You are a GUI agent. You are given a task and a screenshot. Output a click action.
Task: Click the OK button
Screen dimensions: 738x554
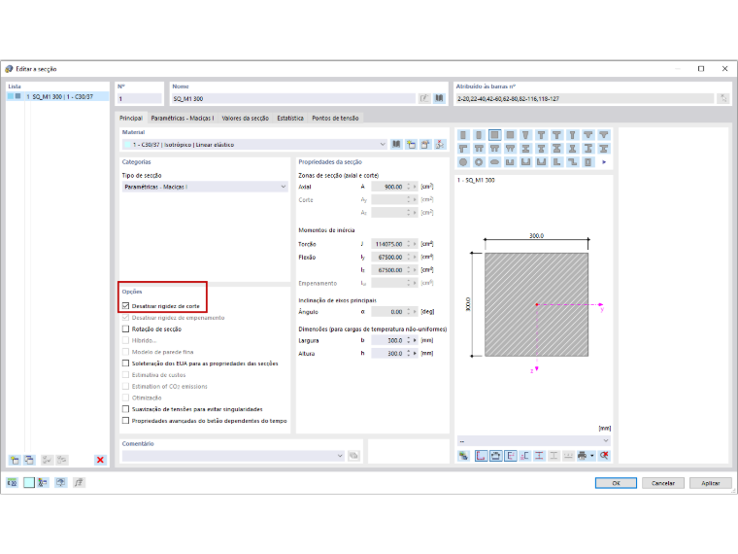tap(616, 483)
